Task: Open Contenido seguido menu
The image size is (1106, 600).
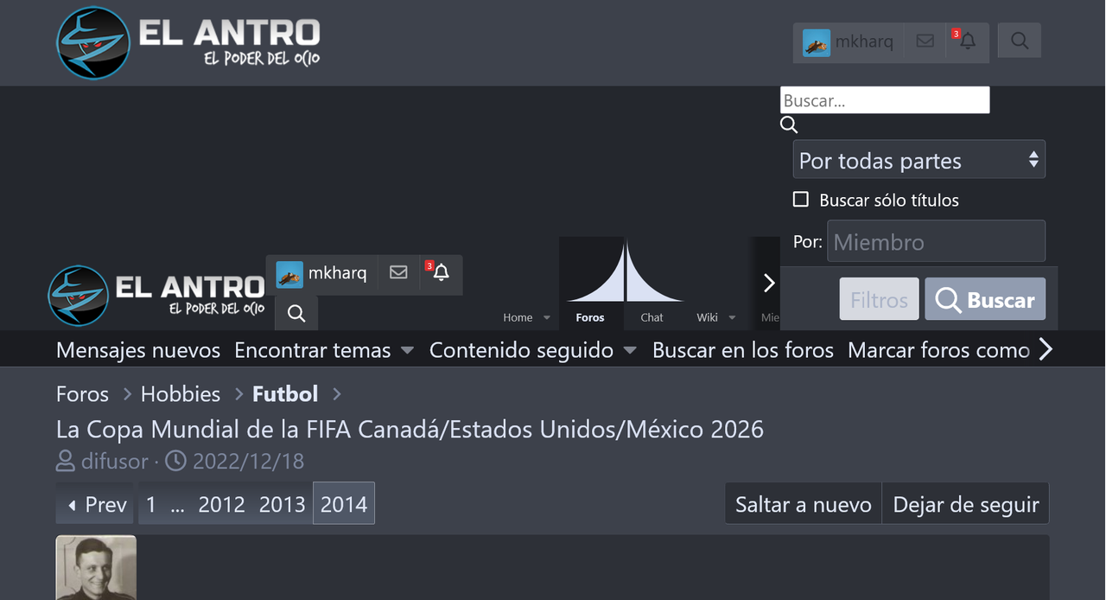Action: (521, 350)
